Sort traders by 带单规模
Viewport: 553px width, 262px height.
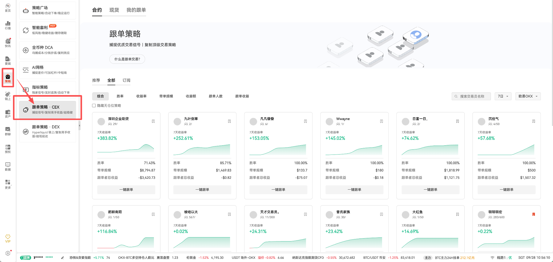point(166,96)
